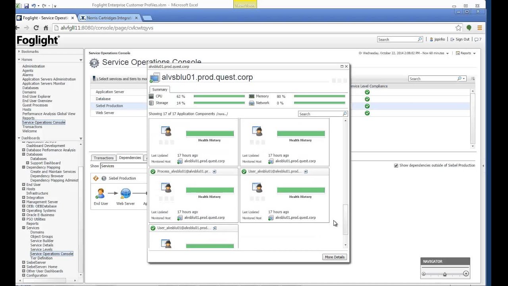508x286 pixels.
Task: Go to the browser home page
Action: pyautogui.click(x=46, y=28)
